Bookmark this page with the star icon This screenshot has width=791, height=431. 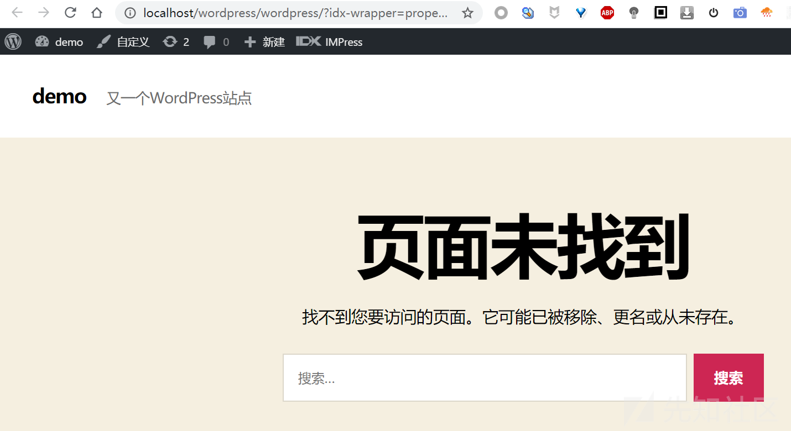pos(467,13)
